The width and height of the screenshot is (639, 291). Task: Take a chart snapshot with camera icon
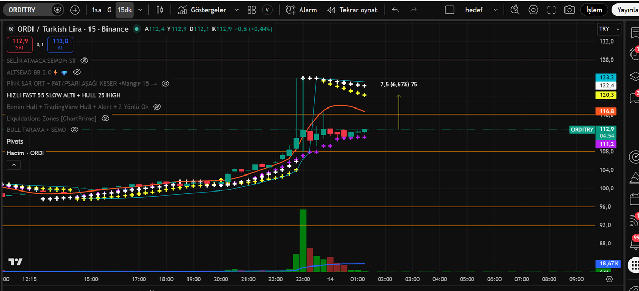[x=570, y=10]
